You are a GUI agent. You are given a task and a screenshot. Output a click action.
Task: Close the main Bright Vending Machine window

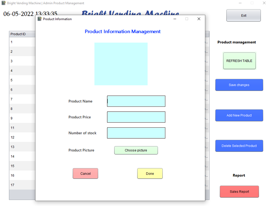coord(264,3)
